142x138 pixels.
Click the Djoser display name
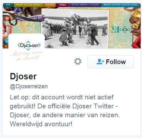click(23, 76)
